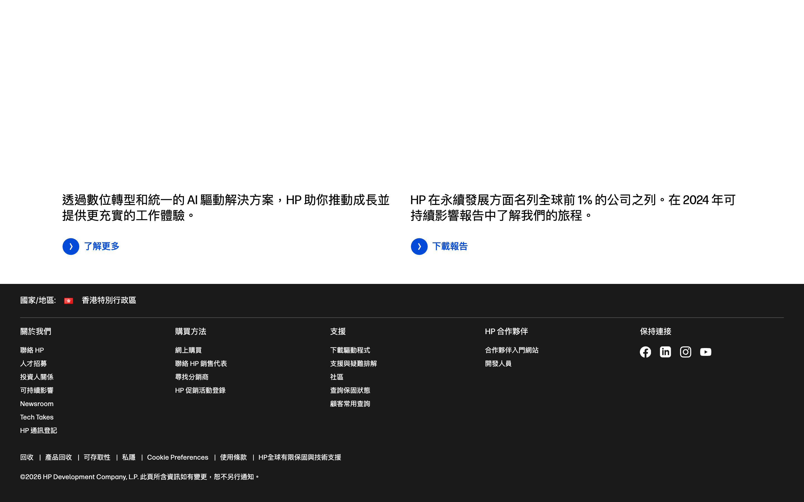Viewport: 804px width, 502px height.
Task: Open 私隱 privacy link
Action: (x=129, y=457)
